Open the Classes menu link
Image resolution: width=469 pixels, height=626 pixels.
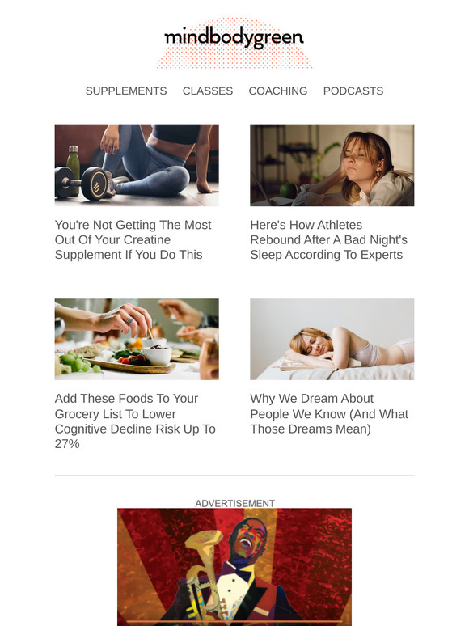pos(208,91)
